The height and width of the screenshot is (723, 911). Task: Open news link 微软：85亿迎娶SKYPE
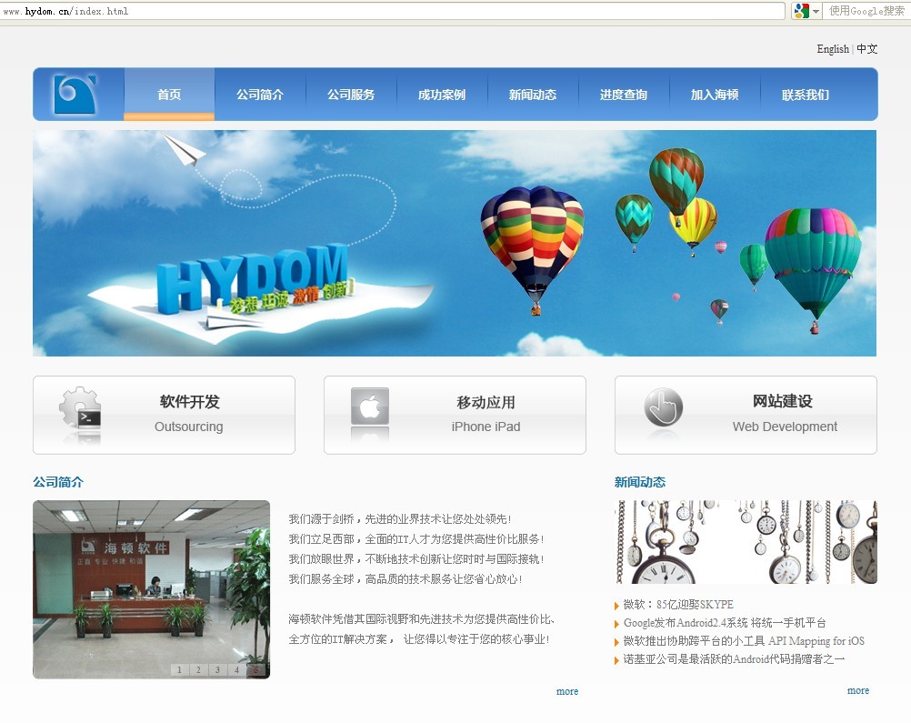click(x=677, y=605)
